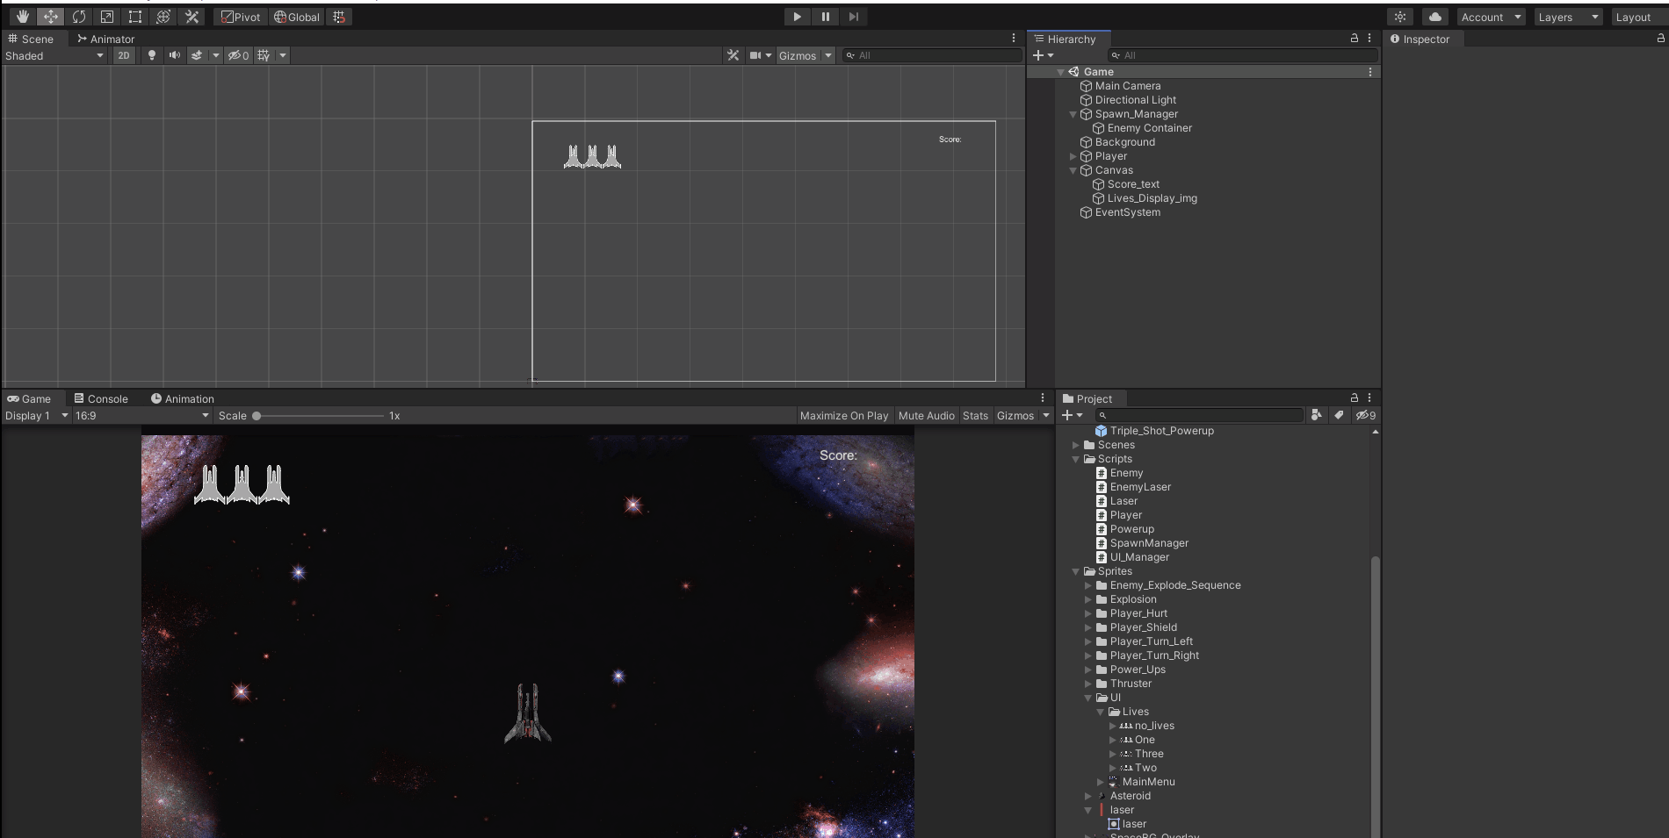This screenshot has width=1669, height=838.
Task: Search by label in Project panel
Action: point(1339,415)
